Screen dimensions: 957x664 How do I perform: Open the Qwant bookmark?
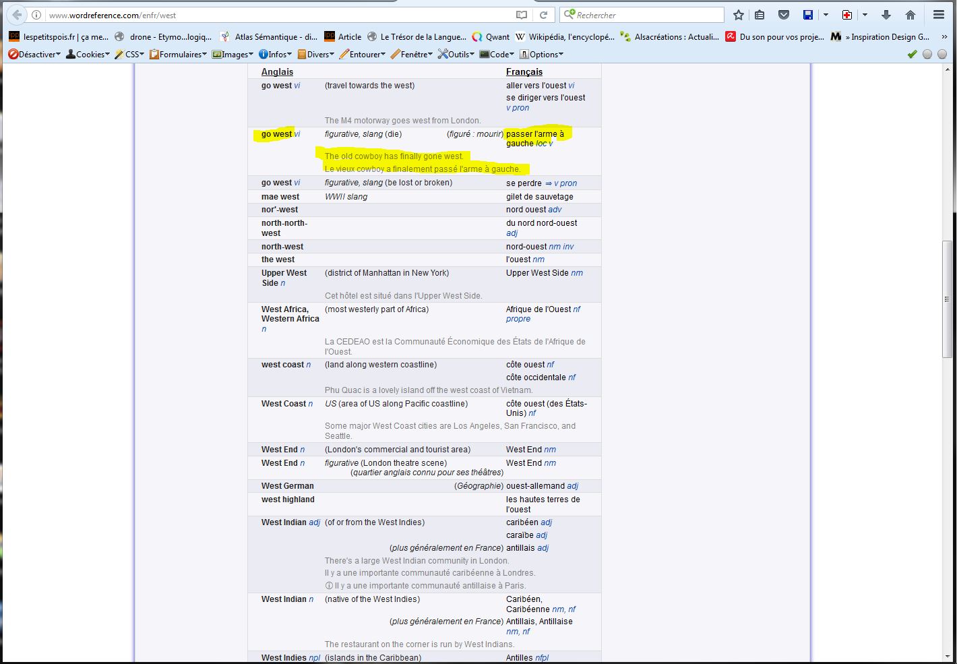click(x=491, y=37)
